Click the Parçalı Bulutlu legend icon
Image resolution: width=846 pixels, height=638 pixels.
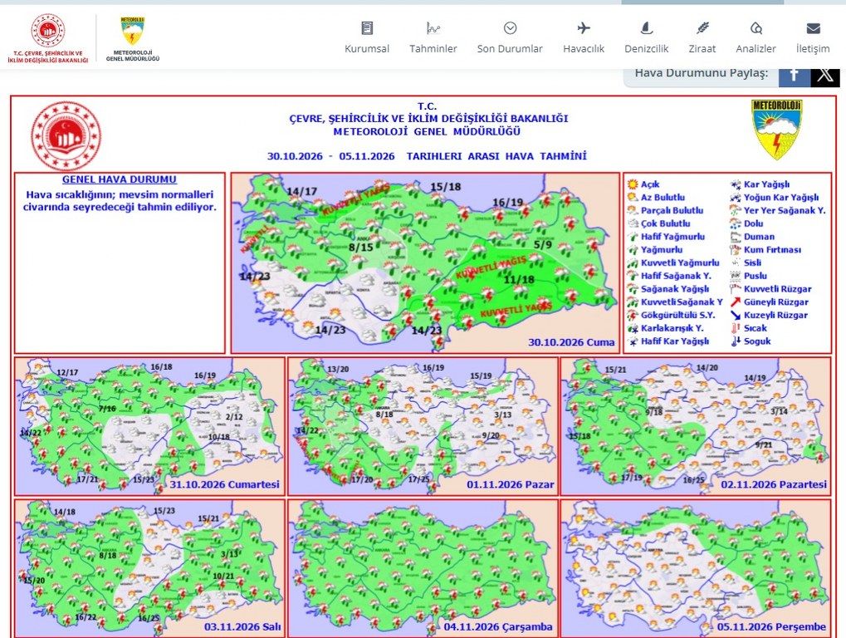coord(633,210)
